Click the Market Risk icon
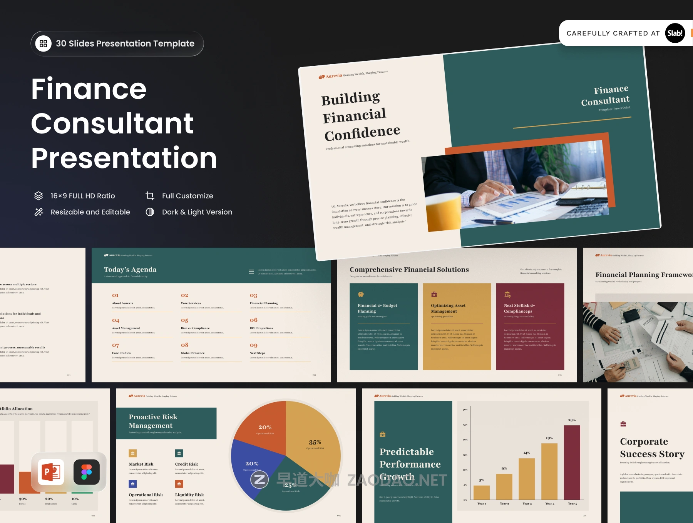693x523 pixels. pos(132,453)
